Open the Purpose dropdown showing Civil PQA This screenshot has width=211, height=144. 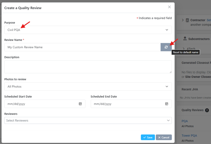(x=88, y=30)
